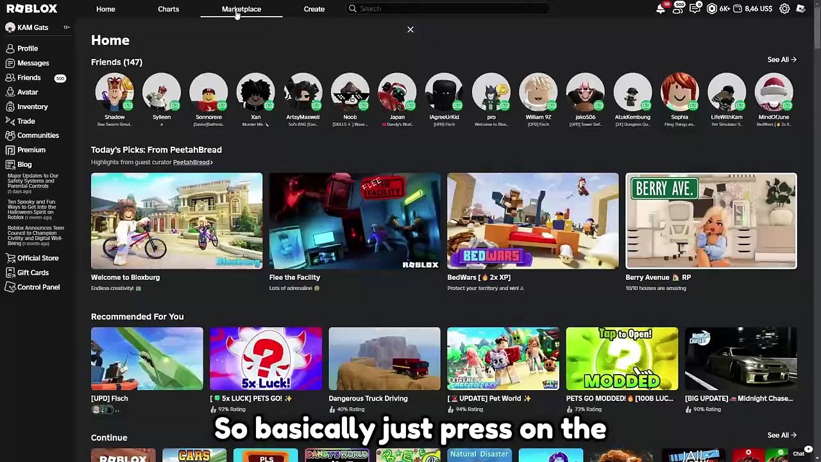This screenshot has height=462, width=821.
Task: Open friend AtukKembung's avatar
Action: click(632, 92)
